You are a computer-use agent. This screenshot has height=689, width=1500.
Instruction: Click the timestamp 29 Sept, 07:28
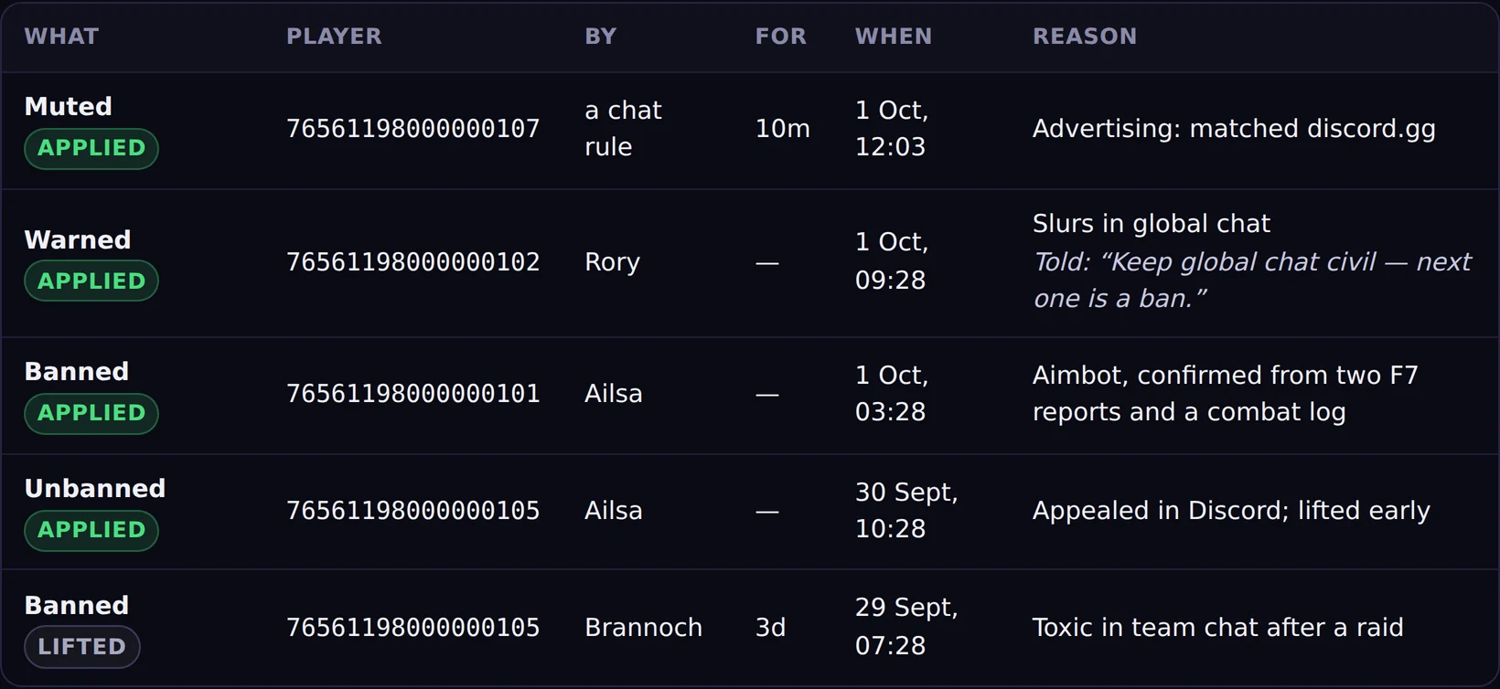click(x=906, y=627)
